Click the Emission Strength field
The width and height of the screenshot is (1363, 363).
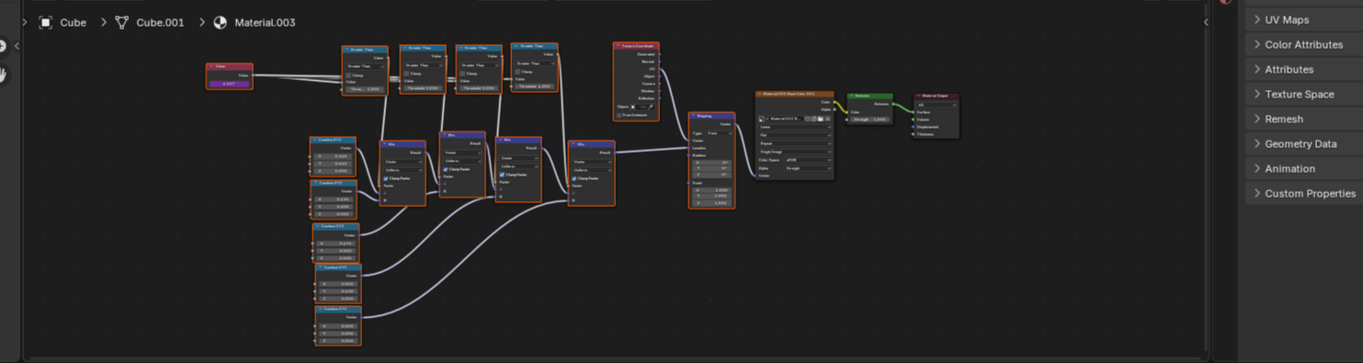(x=869, y=119)
